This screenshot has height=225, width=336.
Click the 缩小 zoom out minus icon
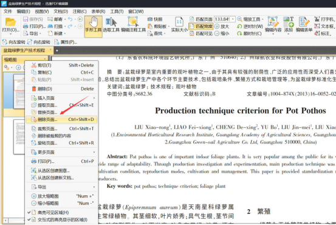[217, 33]
